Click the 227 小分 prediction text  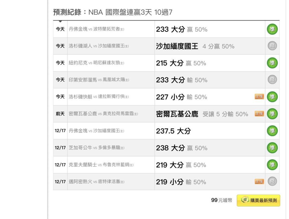pyautogui.click(x=170, y=97)
